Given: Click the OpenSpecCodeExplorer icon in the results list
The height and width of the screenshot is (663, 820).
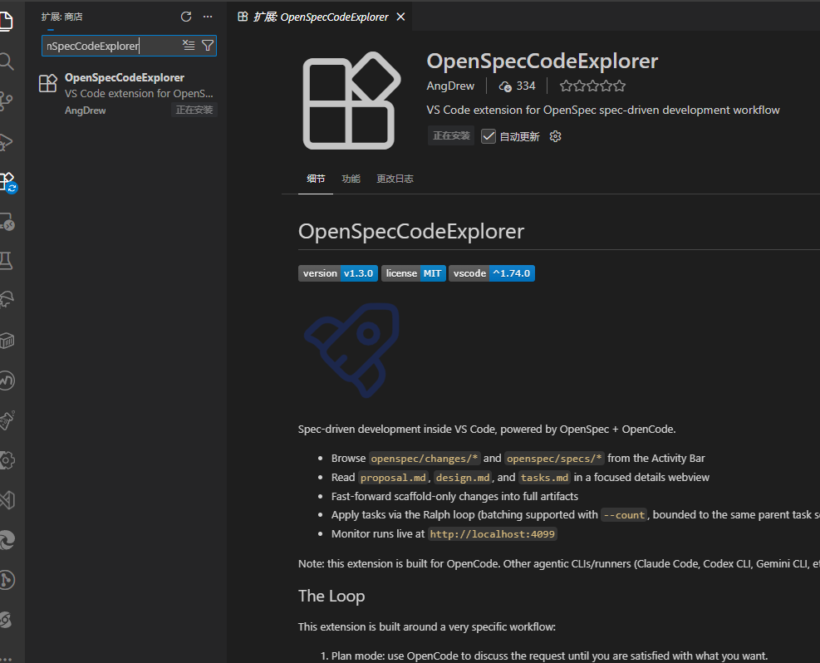Looking at the screenshot, I should point(47,82).
